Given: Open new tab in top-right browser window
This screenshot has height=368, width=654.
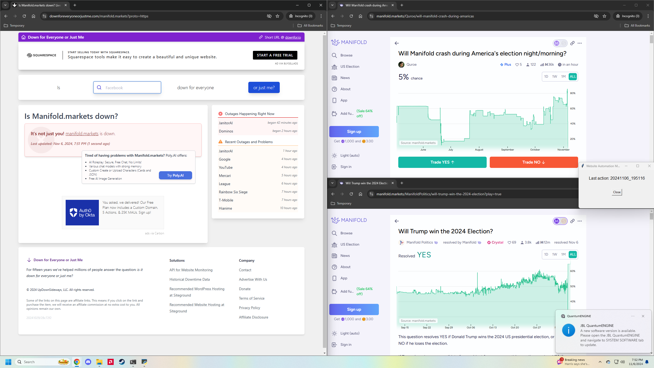Looking at the screenshot, I should 402,5.
